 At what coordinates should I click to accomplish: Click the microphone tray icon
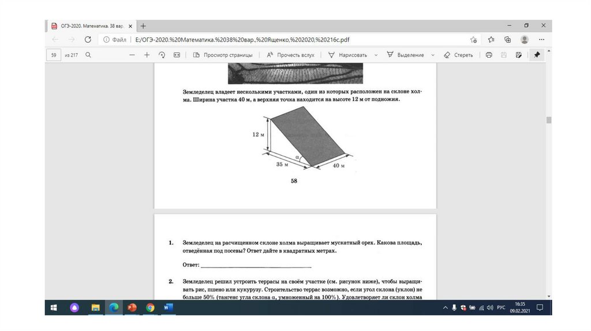[454, 308]
